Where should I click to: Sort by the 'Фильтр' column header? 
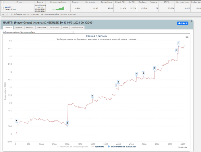pos(40,2)
